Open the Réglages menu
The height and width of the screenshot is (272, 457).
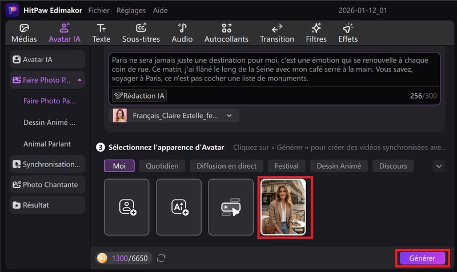click(x=131, y=10)
